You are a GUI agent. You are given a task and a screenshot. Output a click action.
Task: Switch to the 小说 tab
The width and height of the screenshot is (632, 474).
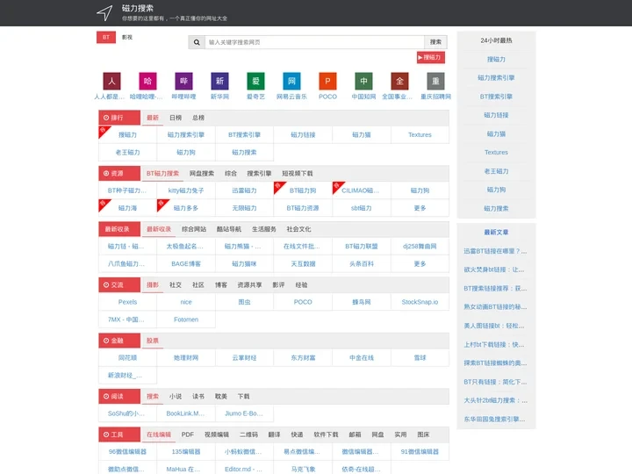click(x=176, y=396)
